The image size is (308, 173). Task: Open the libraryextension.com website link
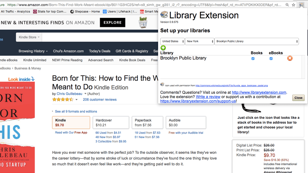tap(259, 92)
